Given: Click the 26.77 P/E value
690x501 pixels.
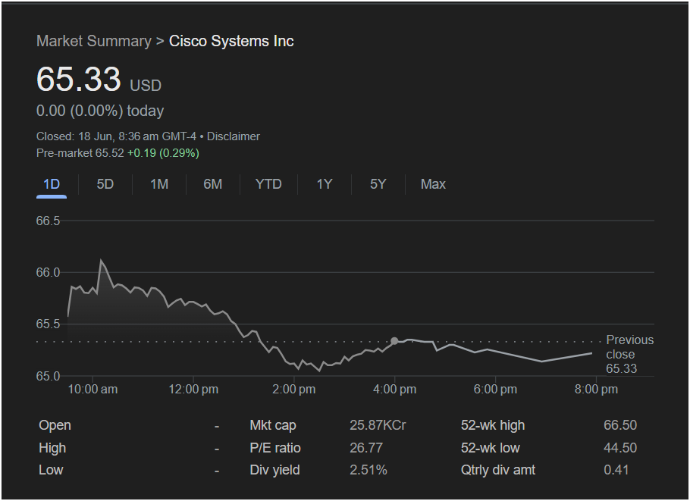Looking at the screenshot, I should (x=366, y=448).
